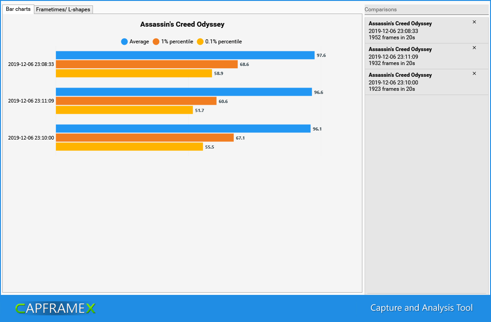The height and width of the screenshot is (322, 491).
Task: Click the blue average bar showing 96.1
Action: click(x=183, y=128)
